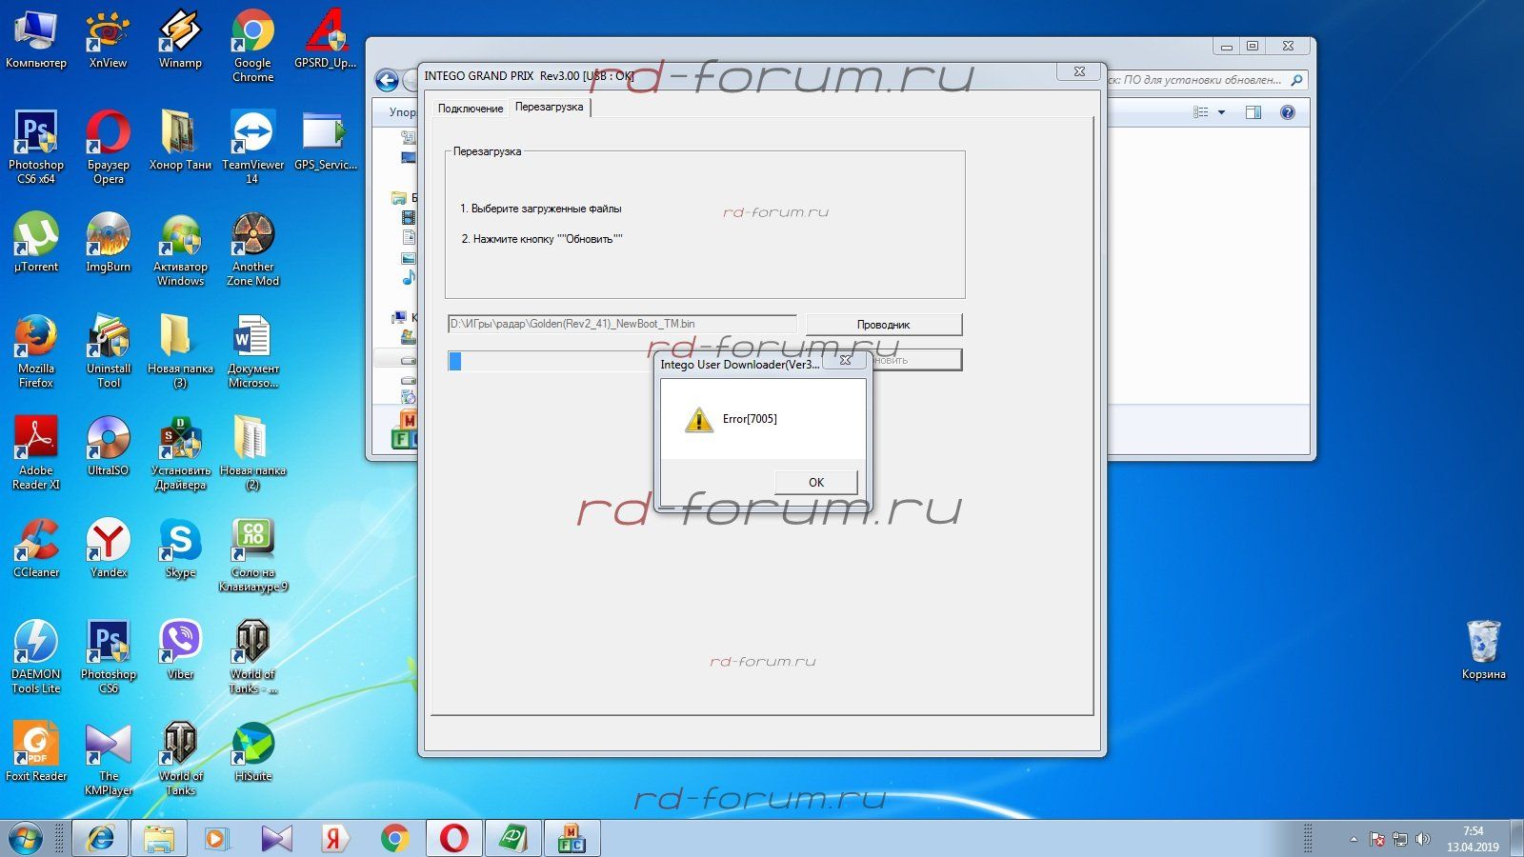Toggle Explorer preview pane icon
This screenshot has height=857, width=1524.
click(1253, 112)
